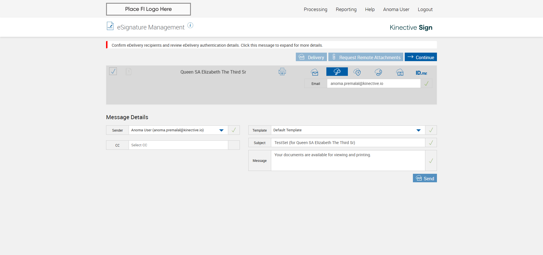Viewport: 543px width, 255px height.
Task: Expand the Sender dropdown
Action: (x=221, y=130)
